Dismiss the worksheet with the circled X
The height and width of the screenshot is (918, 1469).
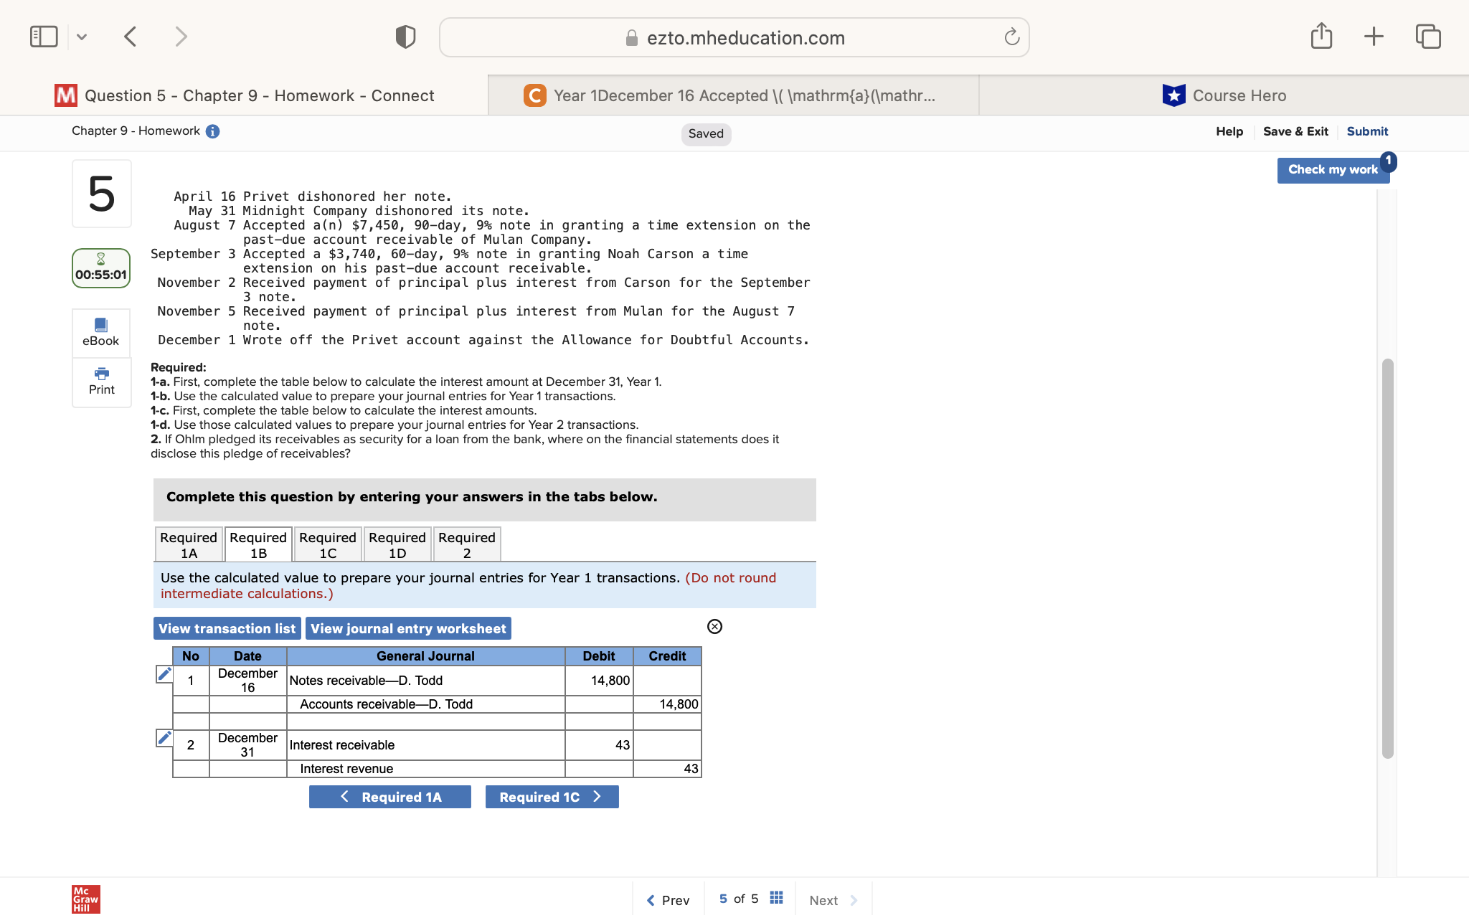(715, 627)
